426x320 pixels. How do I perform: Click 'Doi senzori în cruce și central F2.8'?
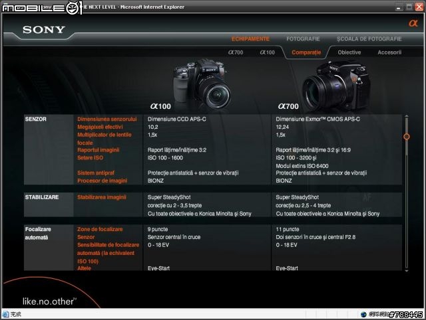[316, 237]
